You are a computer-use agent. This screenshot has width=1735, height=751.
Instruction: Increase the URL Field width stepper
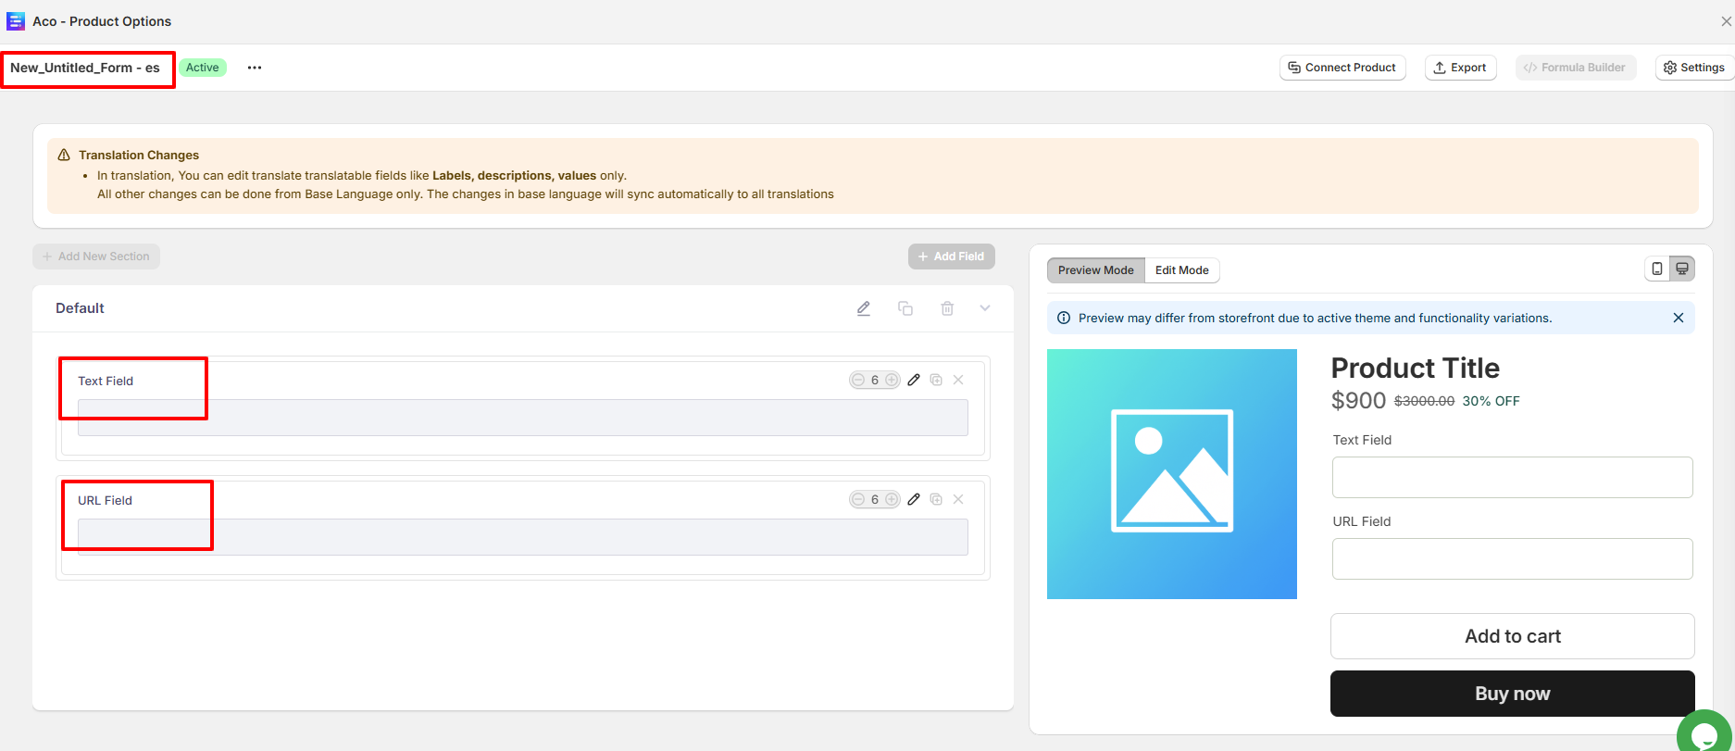point(892,499)
